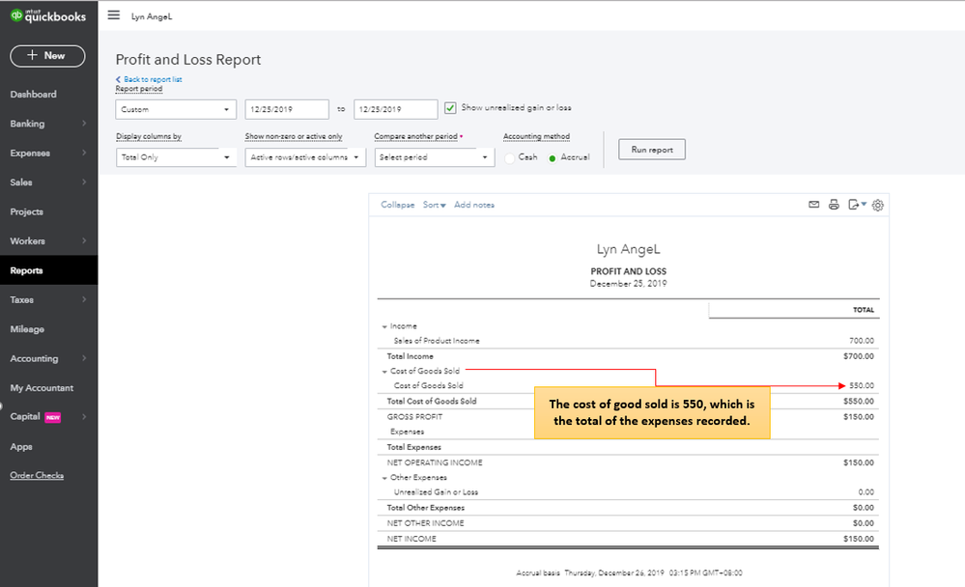Collapse the Cost of Goods Sold section
The height and width of the screenshot is (587, 965).
tap(384, 372)
